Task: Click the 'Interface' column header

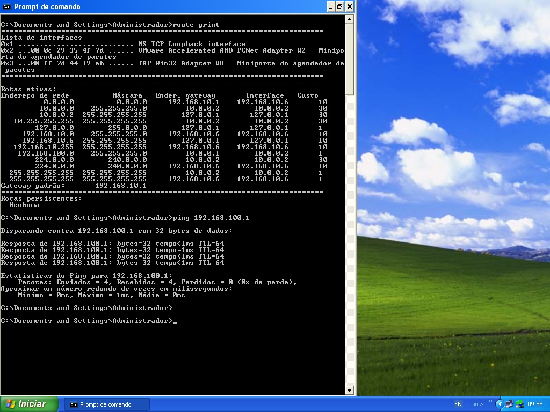Action: pos(265,95)
